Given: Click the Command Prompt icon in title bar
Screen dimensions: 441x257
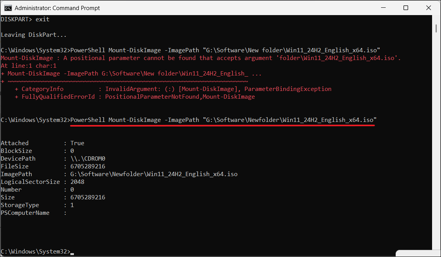Looking at the screenshot, I should (x=8, y=8).
